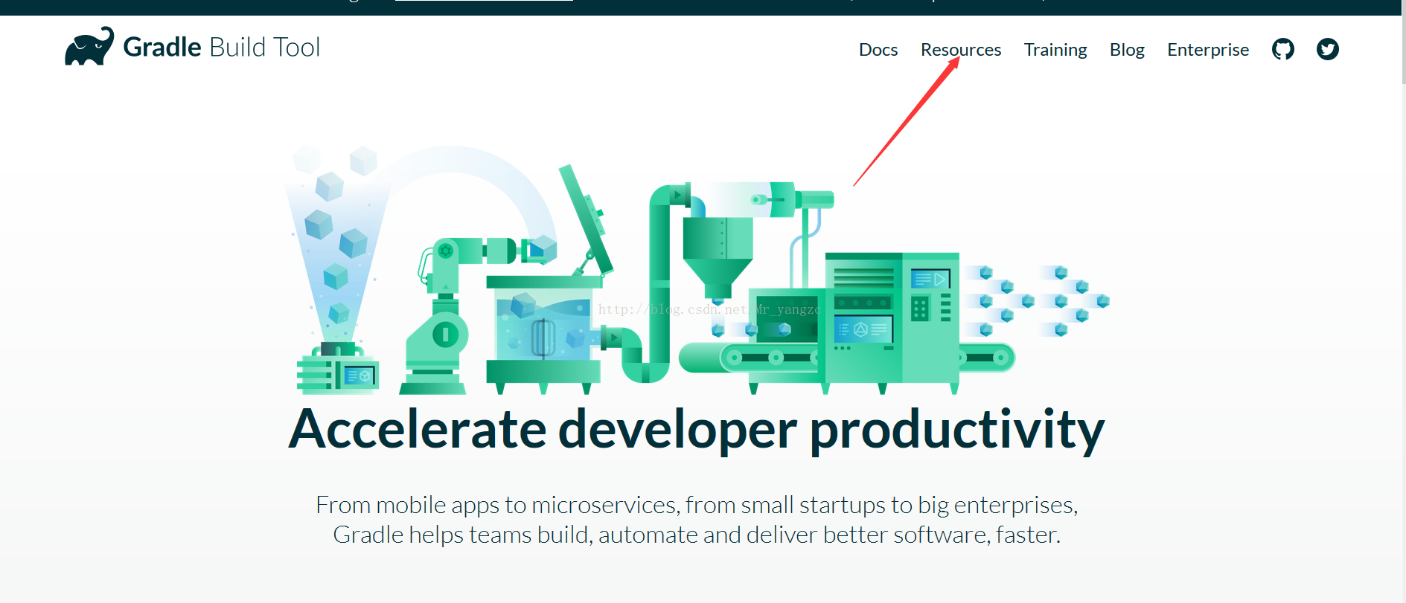Click the "Gradle helps teams build" line
This screenshot has height=603, width=1406.
697,535
